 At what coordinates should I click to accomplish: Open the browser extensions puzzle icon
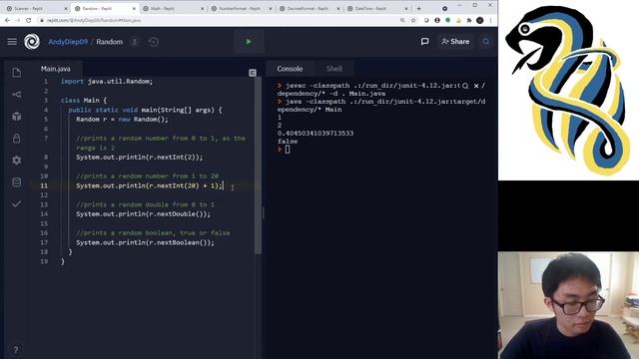pos(469,20)
